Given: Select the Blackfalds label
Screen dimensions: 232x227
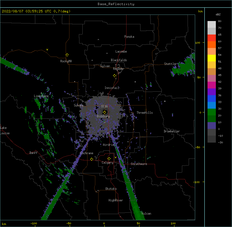Looking at the screenshot, I should (119, 60).
